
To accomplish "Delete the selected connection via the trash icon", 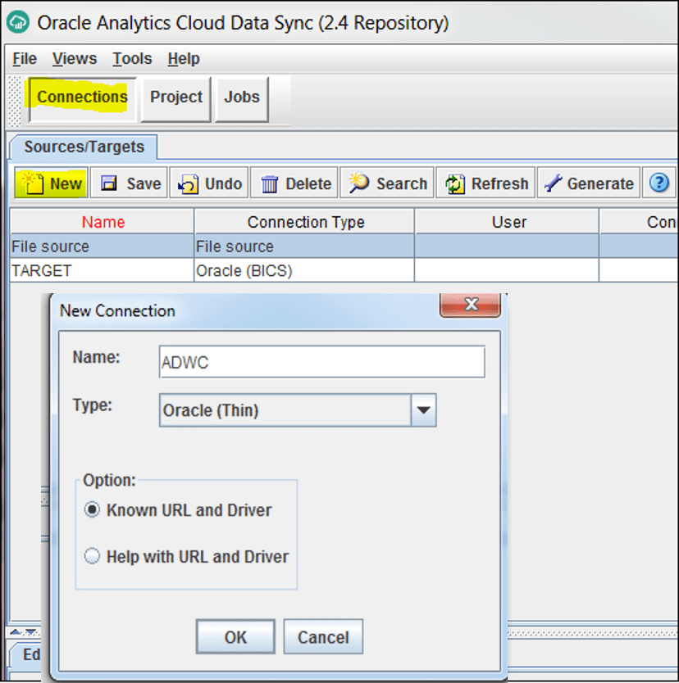I will point(294,183).
